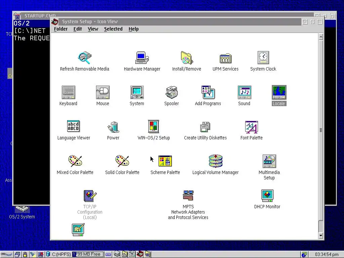Select the System settings icon
This screenshot has width=344, height=258.
137,92
